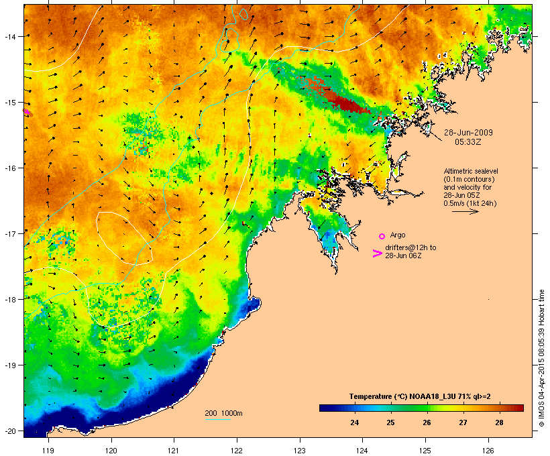The height and width of the screenshot is (456, 550).
Task: Click the vertical IMOS copyright timestamp text
Action: pyautogui.click(x=541, y=358)
